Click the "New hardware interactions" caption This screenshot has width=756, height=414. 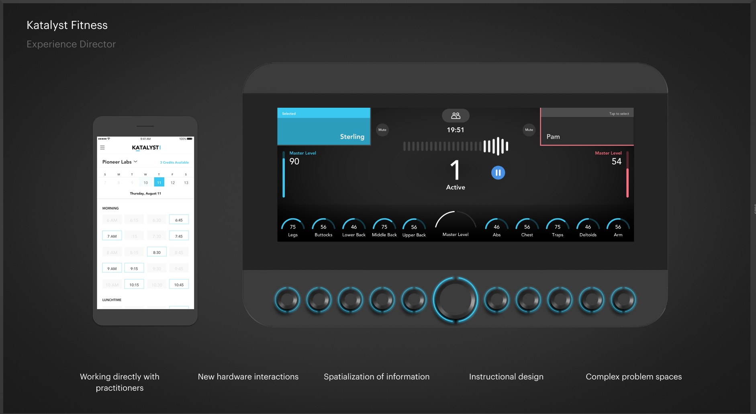click(248, 377)
